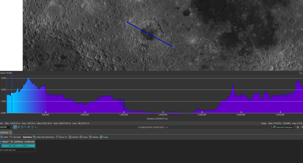Click the pause drawing icon in status bar
The image size is (303, 163).
click(x=298, y=127)
